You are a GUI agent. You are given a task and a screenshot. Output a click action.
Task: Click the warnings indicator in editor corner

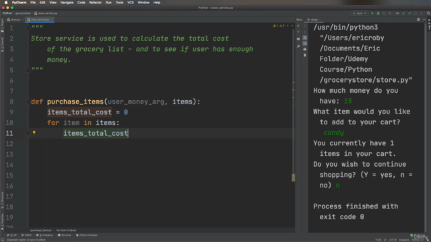tap(279, 26)
